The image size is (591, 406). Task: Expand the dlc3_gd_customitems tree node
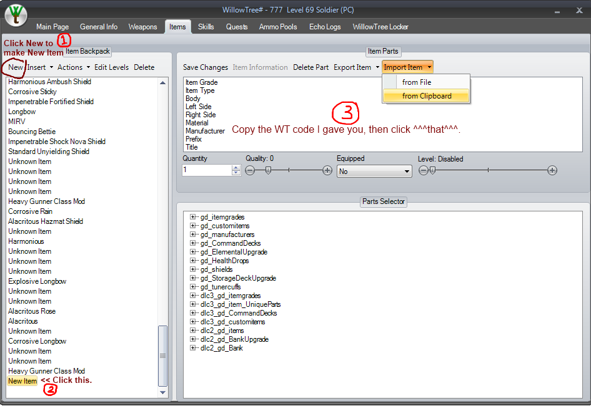tap(193, 322)
